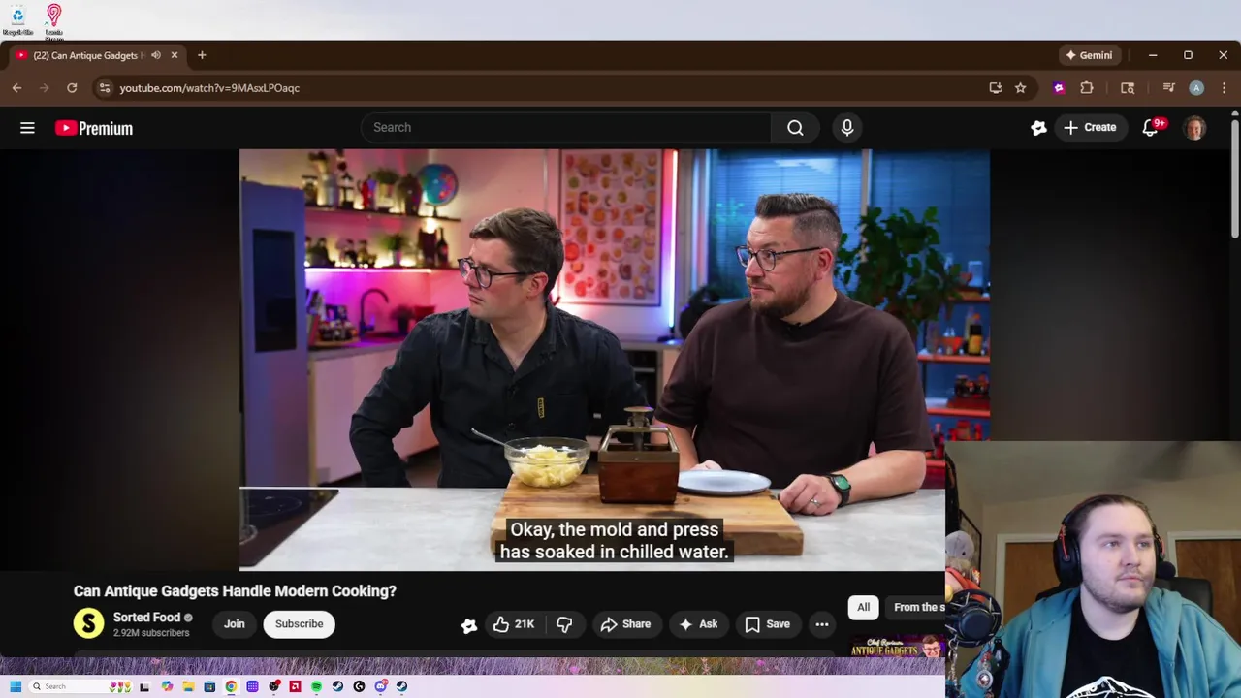The image size is (1241, 698).
Task: Close the Can Antique Gadgets tab
Action: click(175, 55)
